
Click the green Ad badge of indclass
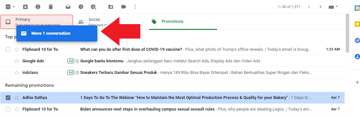[x=71, y=72]
